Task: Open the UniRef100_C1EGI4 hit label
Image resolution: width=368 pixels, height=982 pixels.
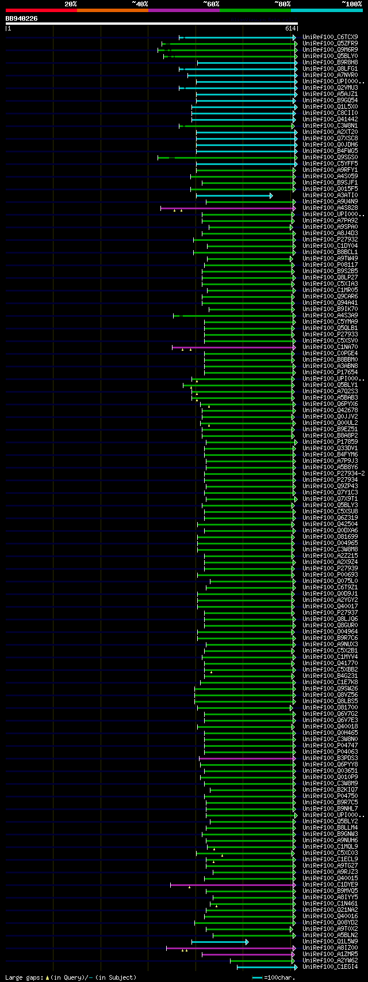Action: click(x=330, y=967)
